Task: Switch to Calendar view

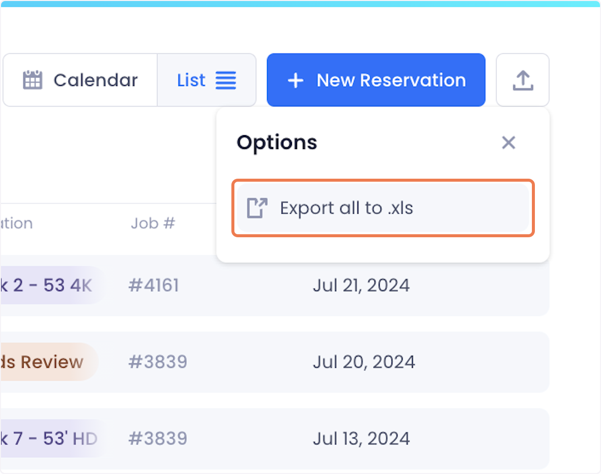Action: [80, 80]
